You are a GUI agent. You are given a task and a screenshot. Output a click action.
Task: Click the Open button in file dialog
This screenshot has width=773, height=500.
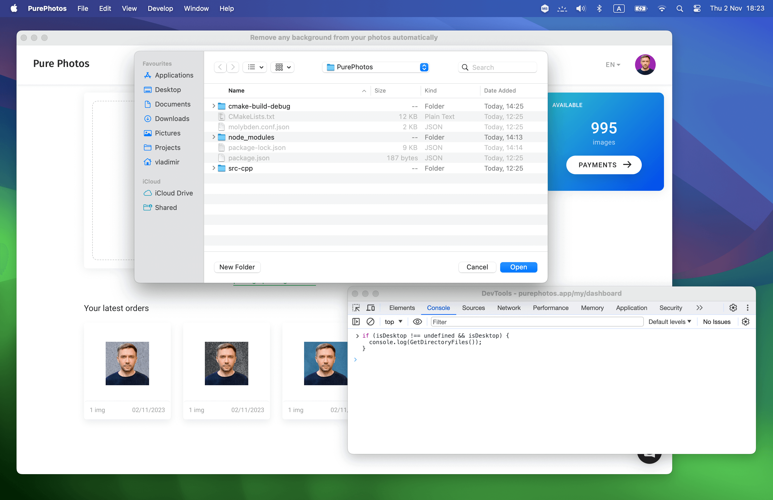pos(518,267)
